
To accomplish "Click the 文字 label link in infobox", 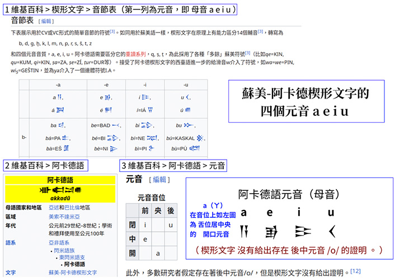I will tap(11, 273).
